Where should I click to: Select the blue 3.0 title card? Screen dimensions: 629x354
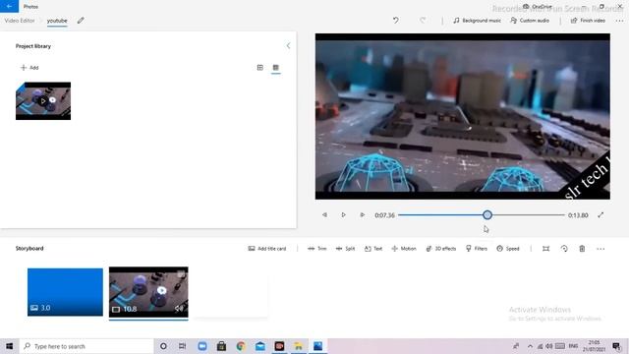[x=65, y=292]
